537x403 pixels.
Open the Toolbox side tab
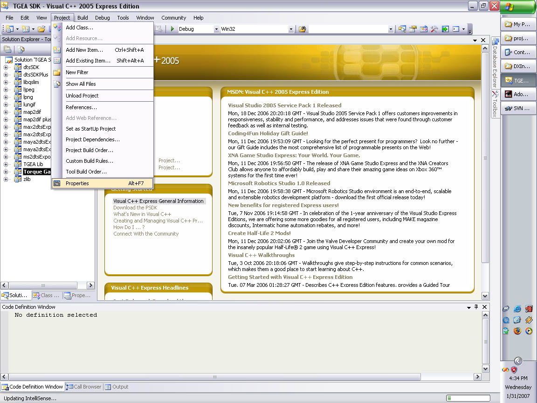pyautogui.click(x=495, y=104)
